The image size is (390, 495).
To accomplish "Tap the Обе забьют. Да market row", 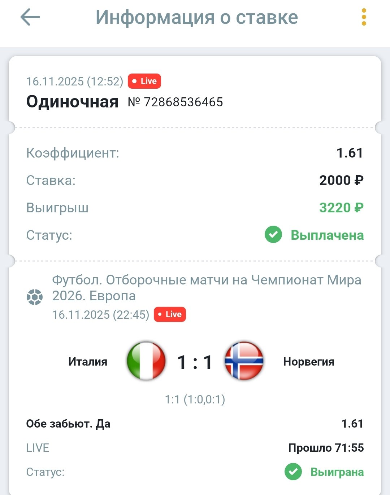I will point(68,424).
